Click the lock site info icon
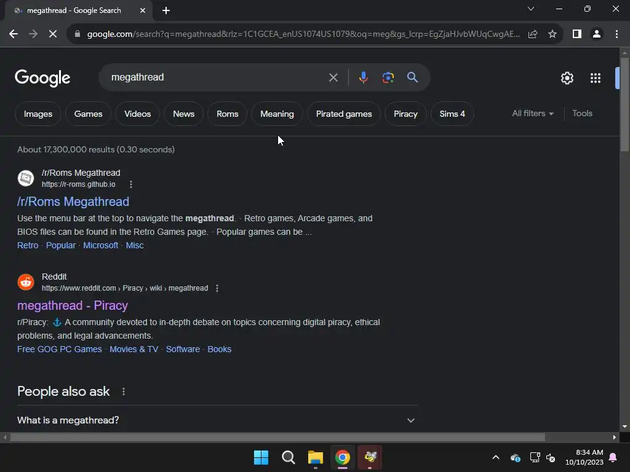Image resolution: width=630 pixels, height=472 pixels. click(x=78, y=34)
